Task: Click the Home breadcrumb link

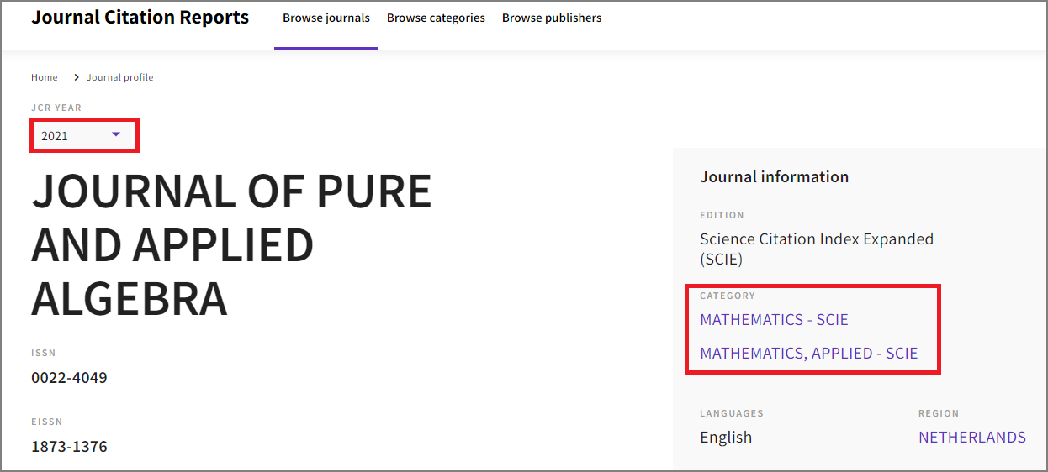Action: pyautogui.click(x=45, y=77)
